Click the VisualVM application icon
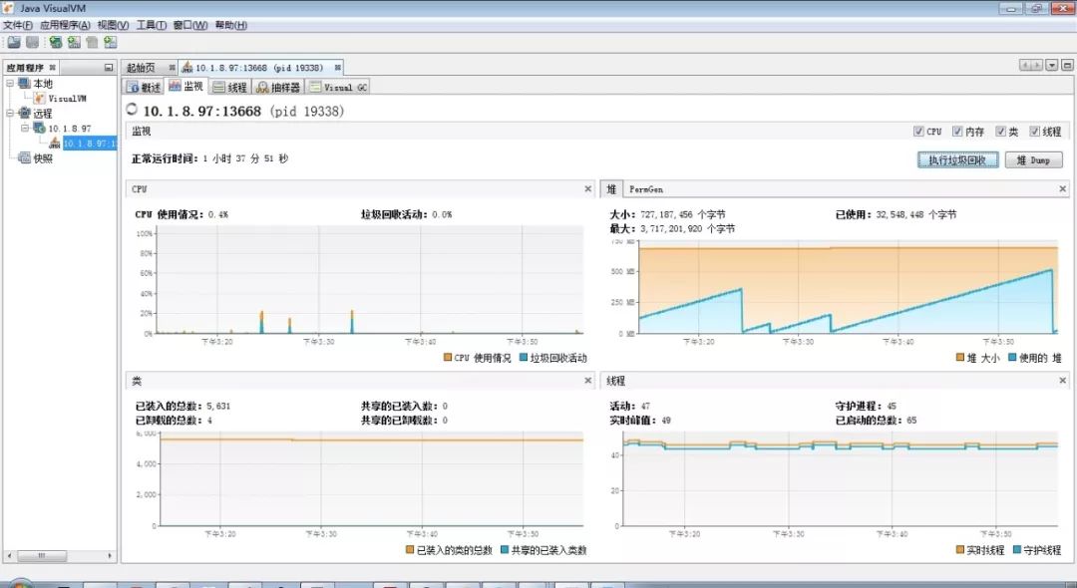The image size is (1077, 588). point(40,98)
